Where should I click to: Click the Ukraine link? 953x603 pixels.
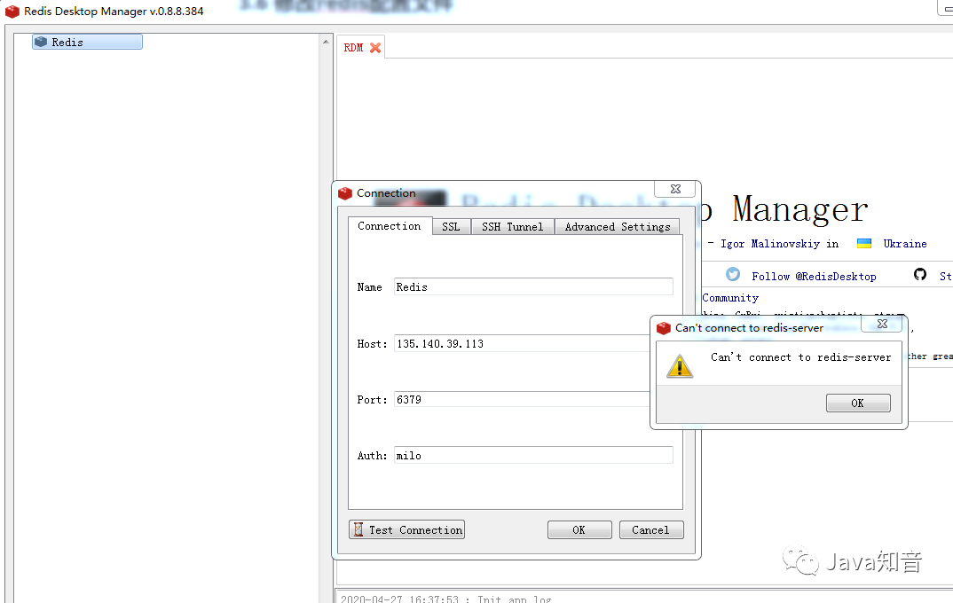coord(905,244)
